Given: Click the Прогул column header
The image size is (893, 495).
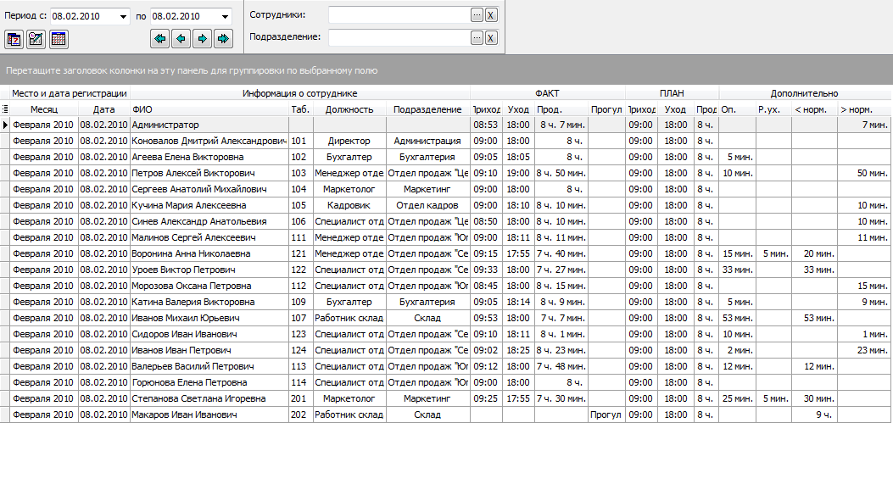Looking at the screenshot, I should (606, 109).
